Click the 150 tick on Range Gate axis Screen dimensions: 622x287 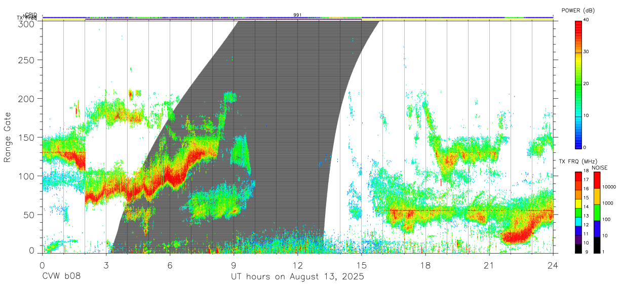26,137
